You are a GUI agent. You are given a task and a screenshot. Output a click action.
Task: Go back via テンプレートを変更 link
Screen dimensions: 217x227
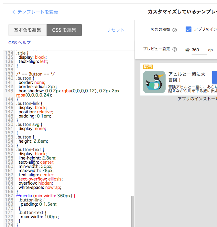pos(35,12)
